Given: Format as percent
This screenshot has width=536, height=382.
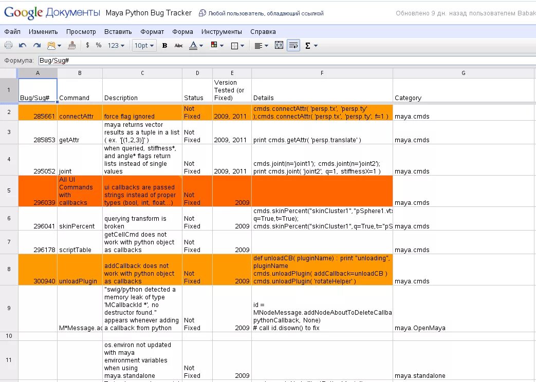Looking at the screenshot, I should [x=99, y=45].
